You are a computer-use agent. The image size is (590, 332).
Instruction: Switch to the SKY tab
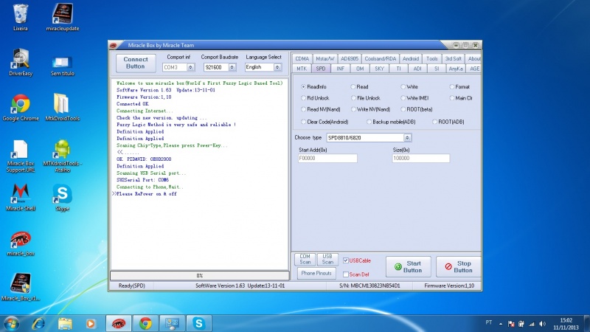379,69
